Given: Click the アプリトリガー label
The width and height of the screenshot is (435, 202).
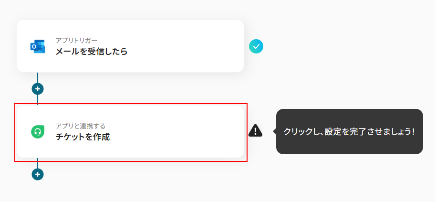Looking at the screenshot, I should (x=76, y=40).
